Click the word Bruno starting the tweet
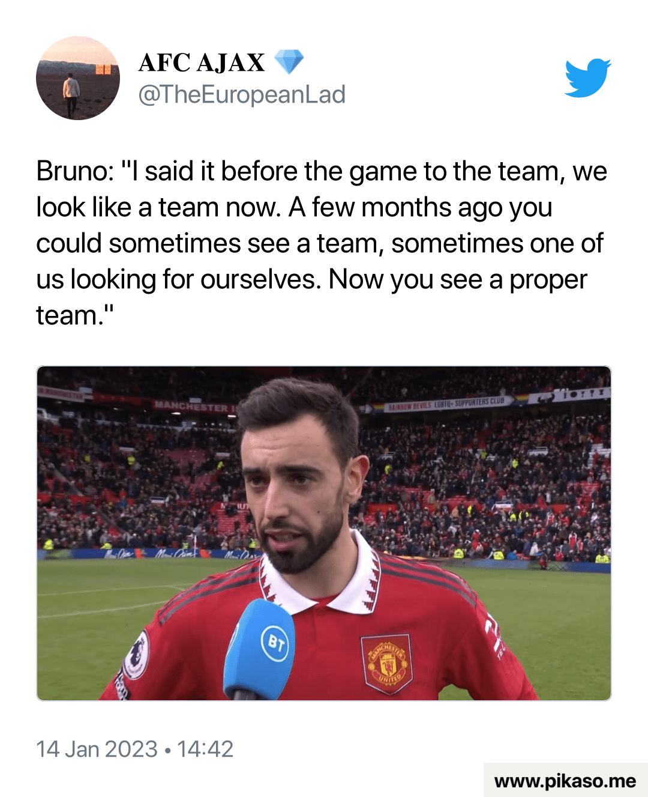The image size is (648, 797). 75,171
